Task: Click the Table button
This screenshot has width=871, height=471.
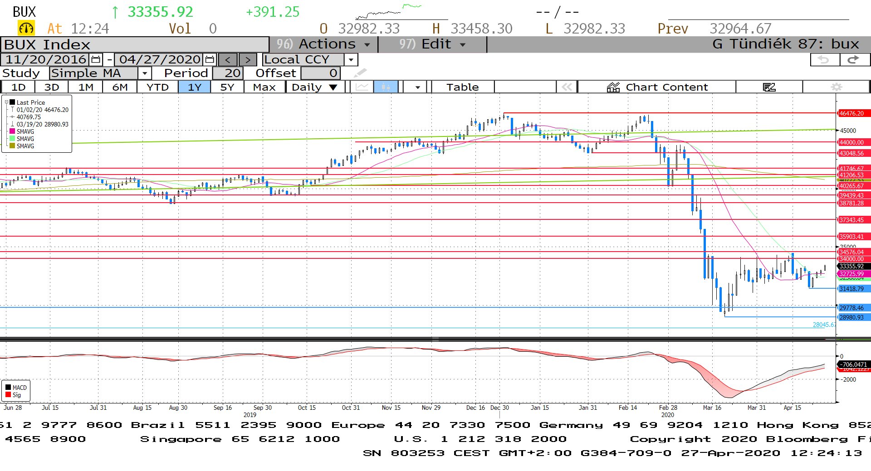Action: click(x=463, y=87)
